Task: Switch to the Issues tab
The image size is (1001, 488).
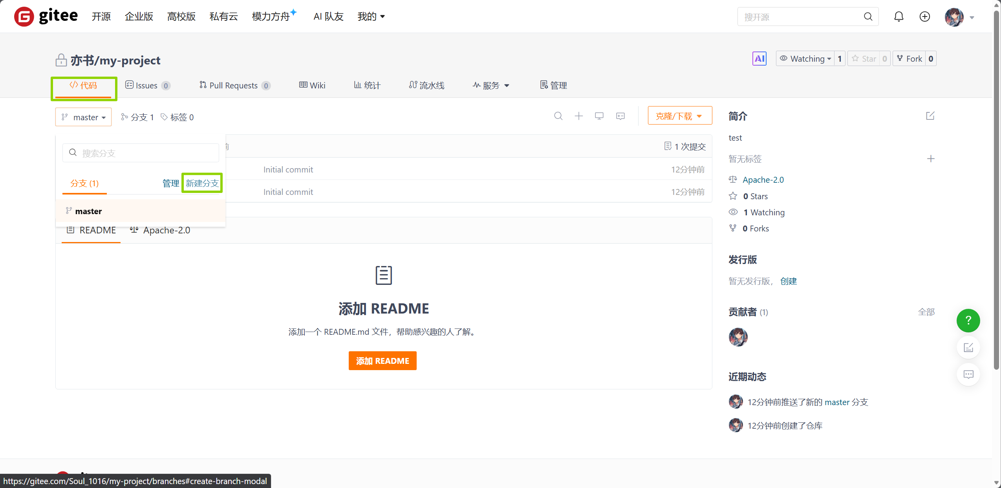Action: 146,85
